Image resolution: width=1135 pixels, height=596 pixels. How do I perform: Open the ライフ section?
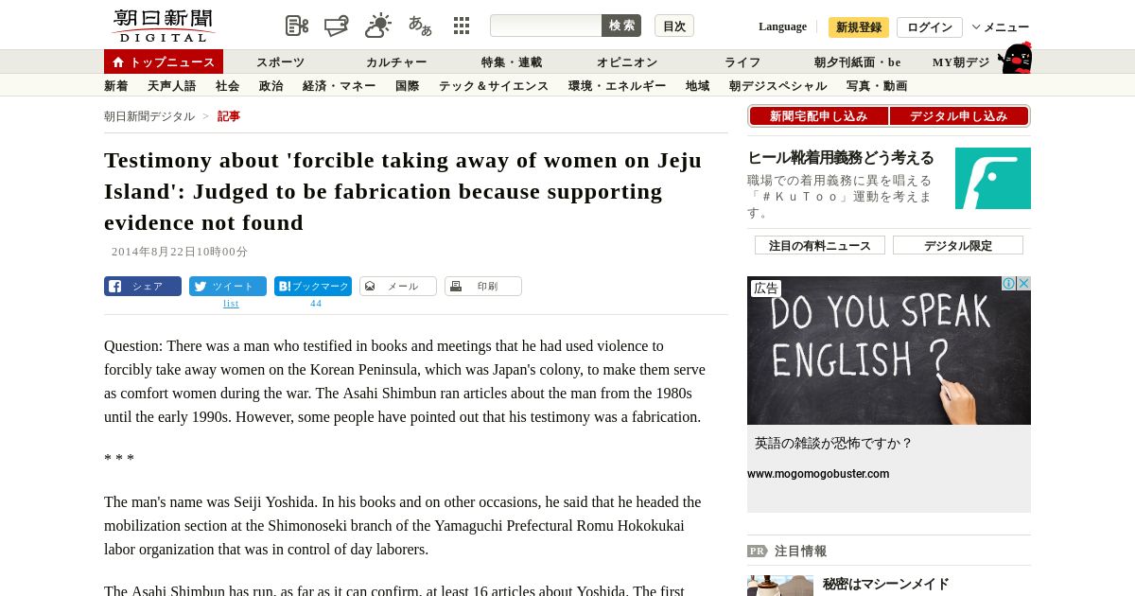point(742,62)
